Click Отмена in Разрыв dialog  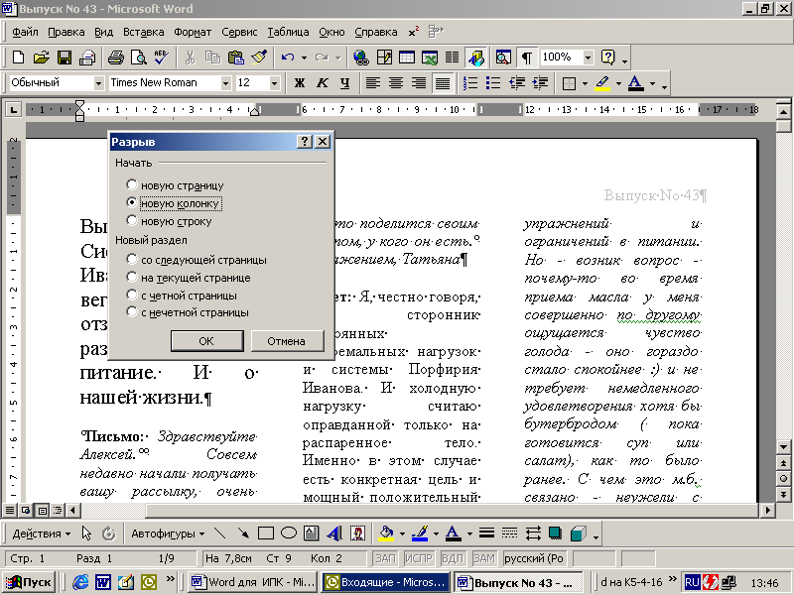pyautogui.click(x=286, y=340)
